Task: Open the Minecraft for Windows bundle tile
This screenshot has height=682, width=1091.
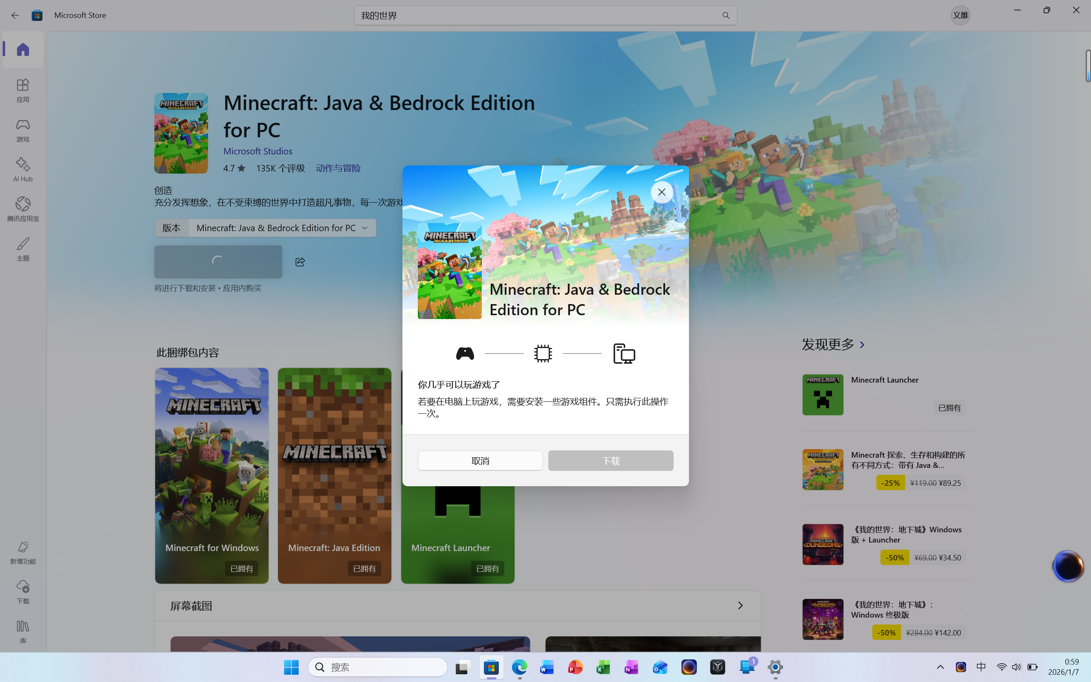Action: (x=211, y=475)
